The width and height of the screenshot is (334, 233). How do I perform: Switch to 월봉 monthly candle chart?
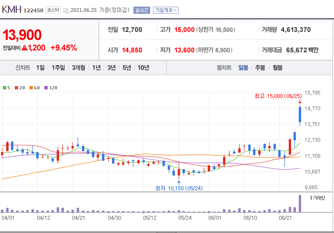278,68
